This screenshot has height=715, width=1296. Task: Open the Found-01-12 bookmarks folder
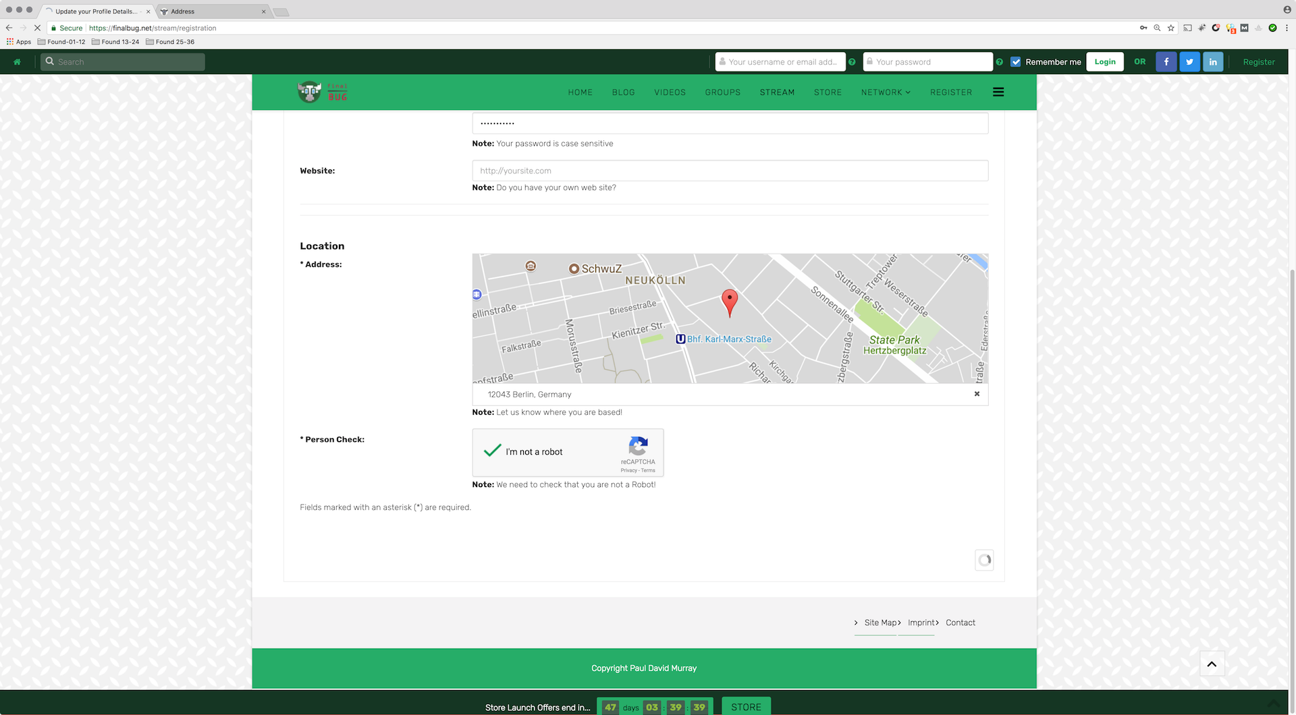click(61, 42)
